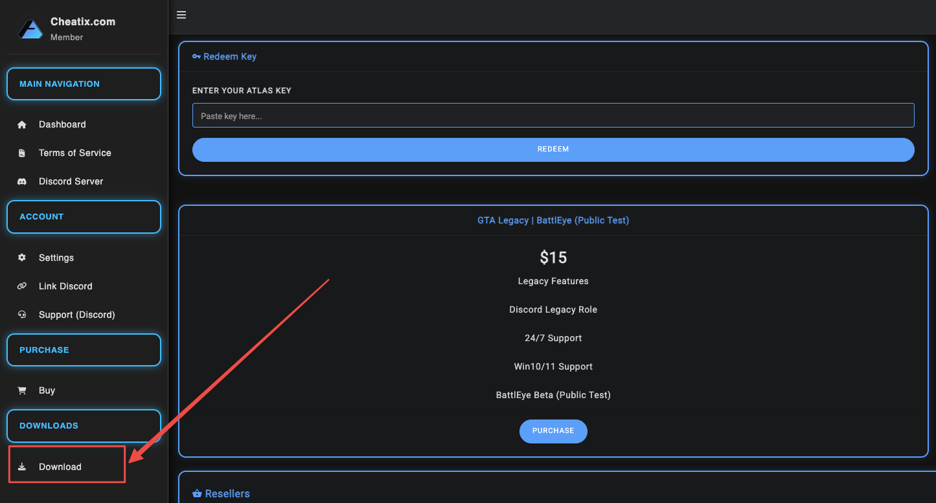Click the MAIN NAVIGATION section header
The image size is (936, 503).
coord(84,84)
